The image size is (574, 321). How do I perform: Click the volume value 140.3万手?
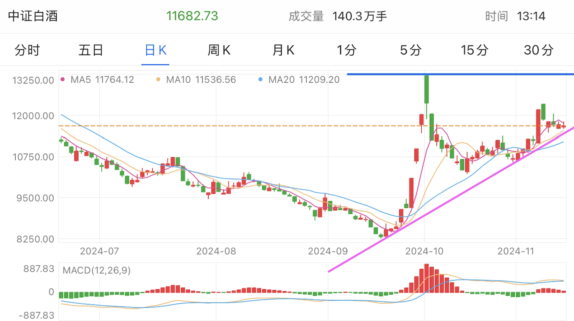click(360, 16)
